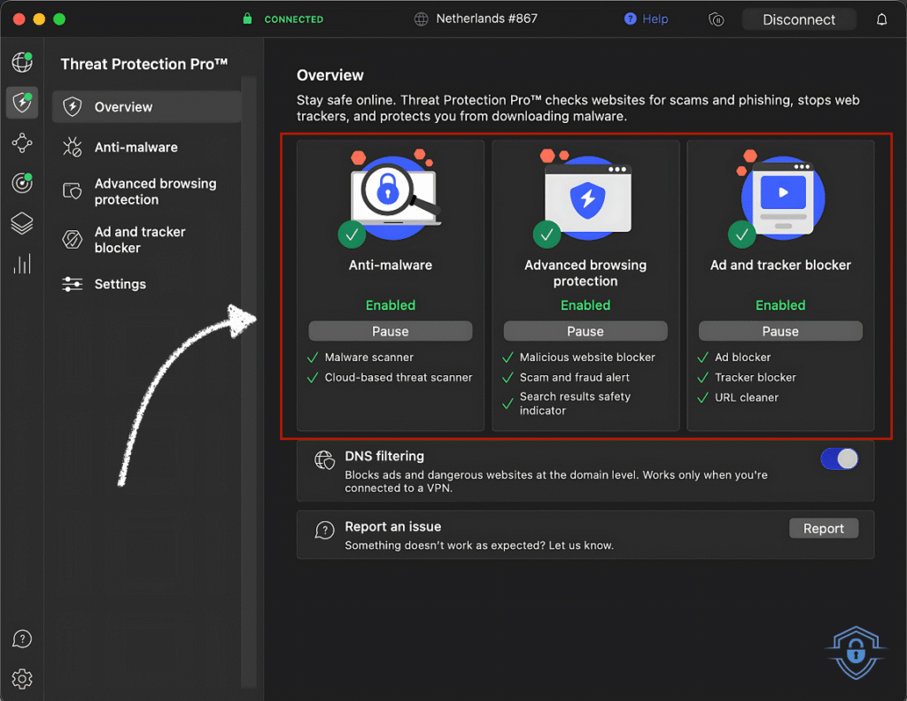The image size is (907, 701).
Task: Open the Meshnet sidebar icon
Action: coord(22,143)
